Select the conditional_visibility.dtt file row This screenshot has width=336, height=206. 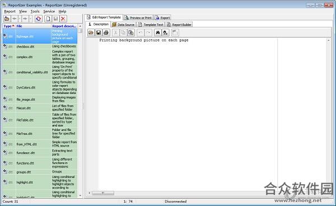[40, 72]
